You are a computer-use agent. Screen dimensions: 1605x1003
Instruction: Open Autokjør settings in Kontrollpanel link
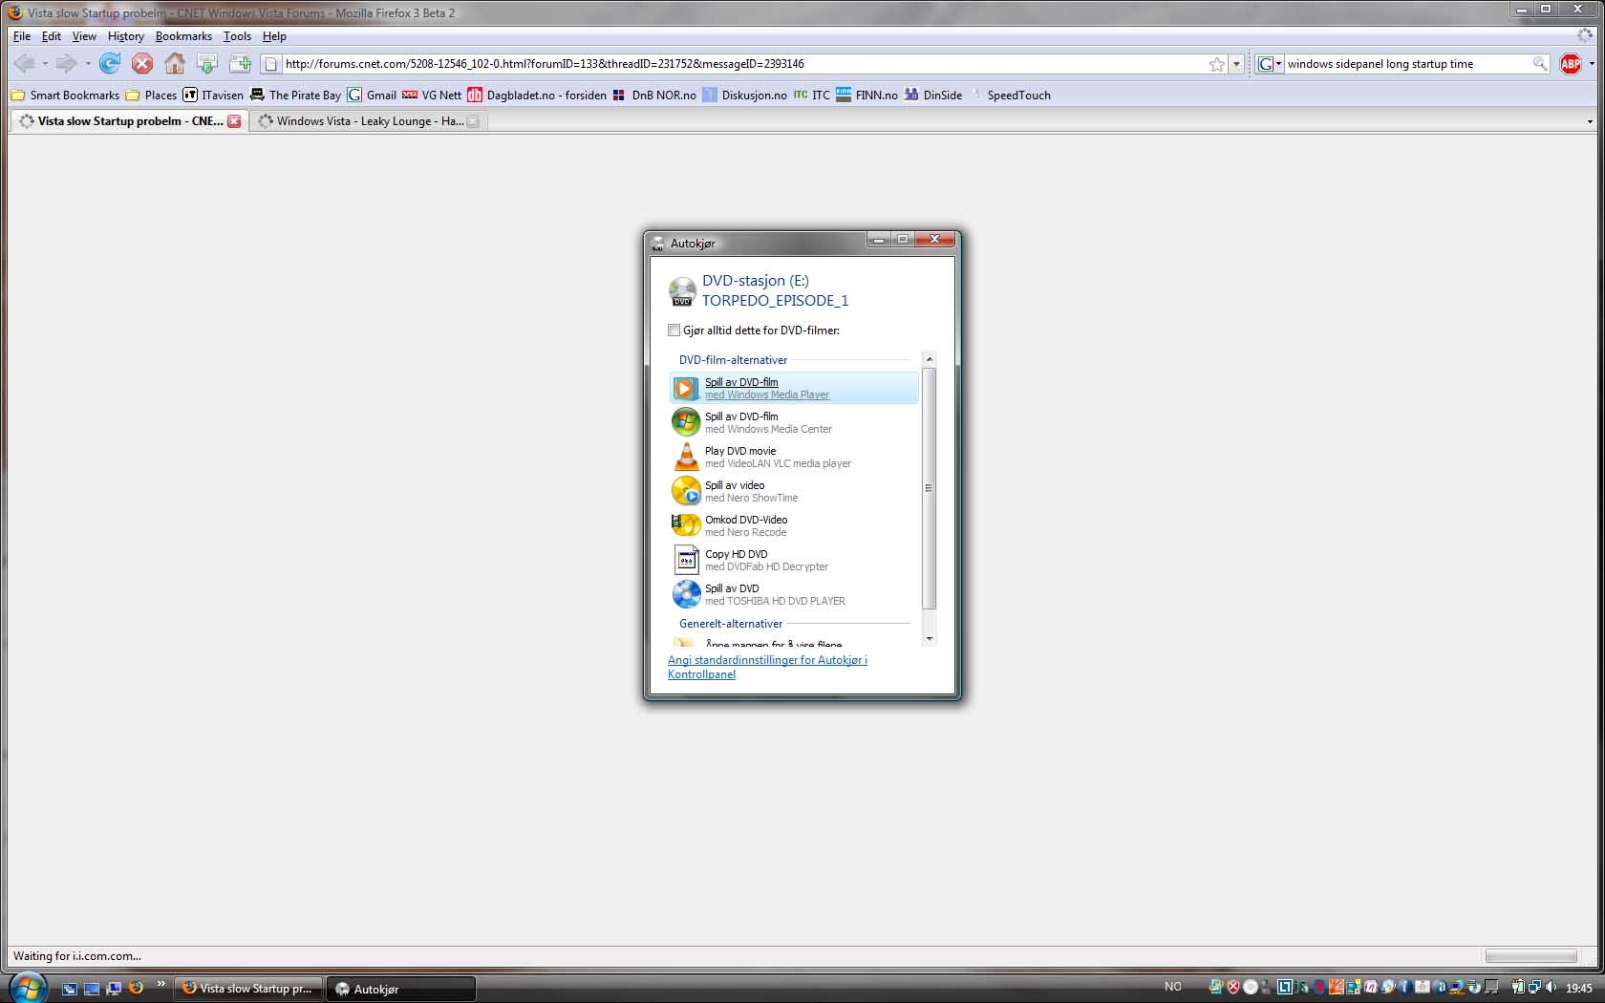(x=767, y=667)
